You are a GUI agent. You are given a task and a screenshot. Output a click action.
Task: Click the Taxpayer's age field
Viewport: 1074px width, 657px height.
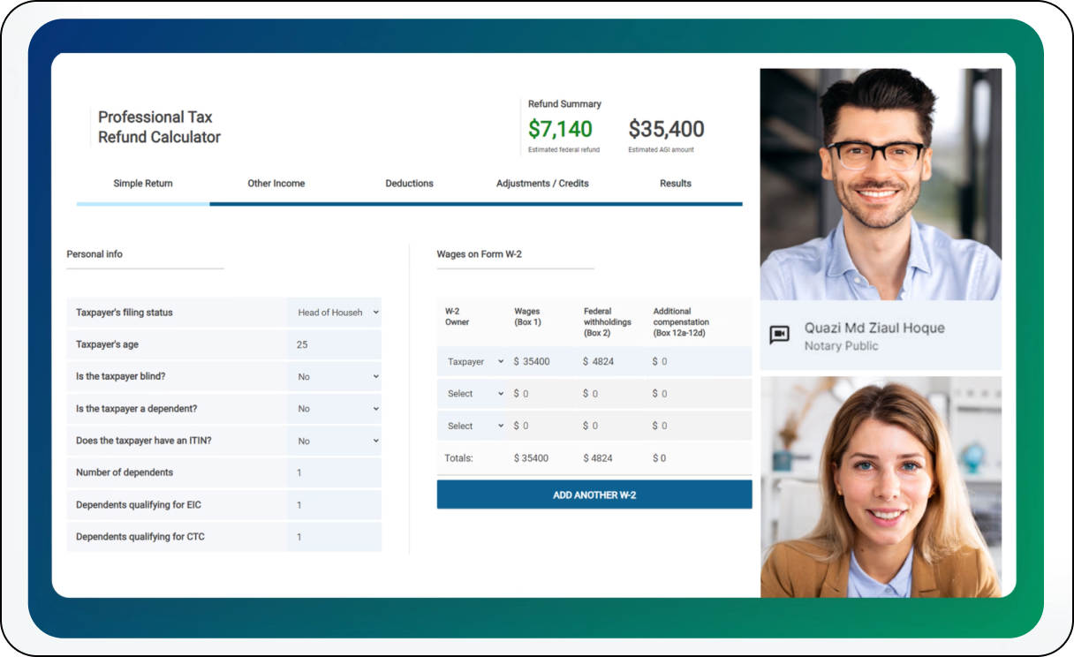point(335,344)
